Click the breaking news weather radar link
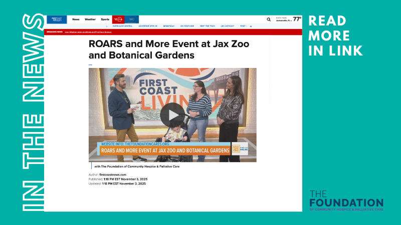Viewport: 401px width, 225px height. tap(88, 32)
